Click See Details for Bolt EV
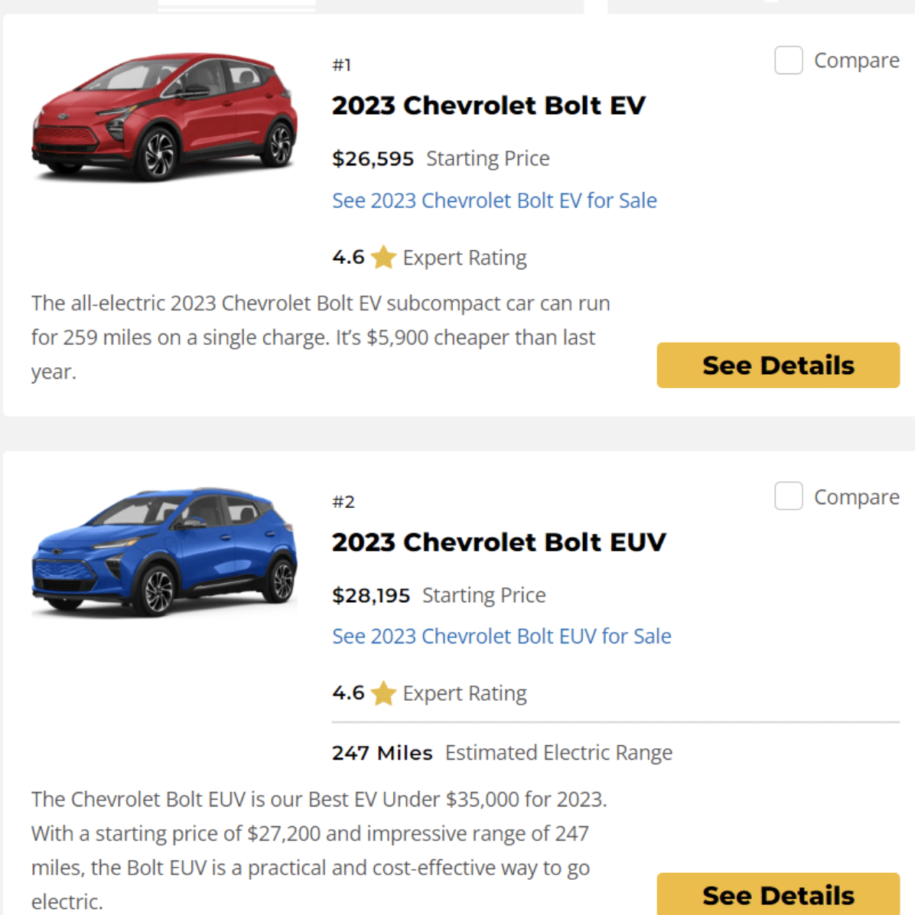This screenshot has height=915, width=918. click(778, 365)
